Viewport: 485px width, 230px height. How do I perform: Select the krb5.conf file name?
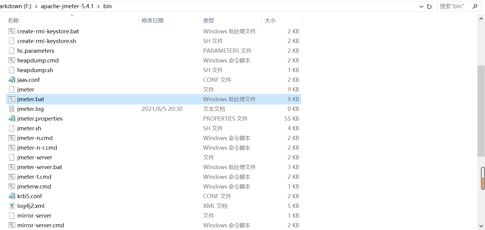point(30,196)
